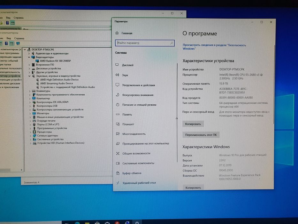Select AMD Streaming Audio Device
Image resolution: width=298 pixels, height=224 pixels.
coord(57,84)
